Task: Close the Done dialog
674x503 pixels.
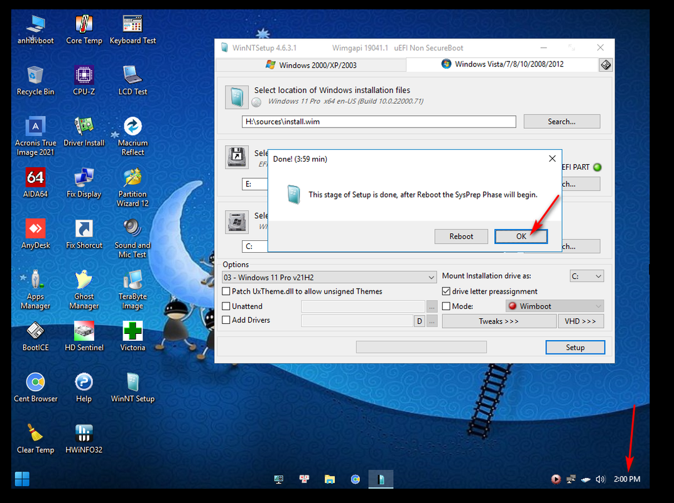Action: pyautogui.click(x=552, y=159)
